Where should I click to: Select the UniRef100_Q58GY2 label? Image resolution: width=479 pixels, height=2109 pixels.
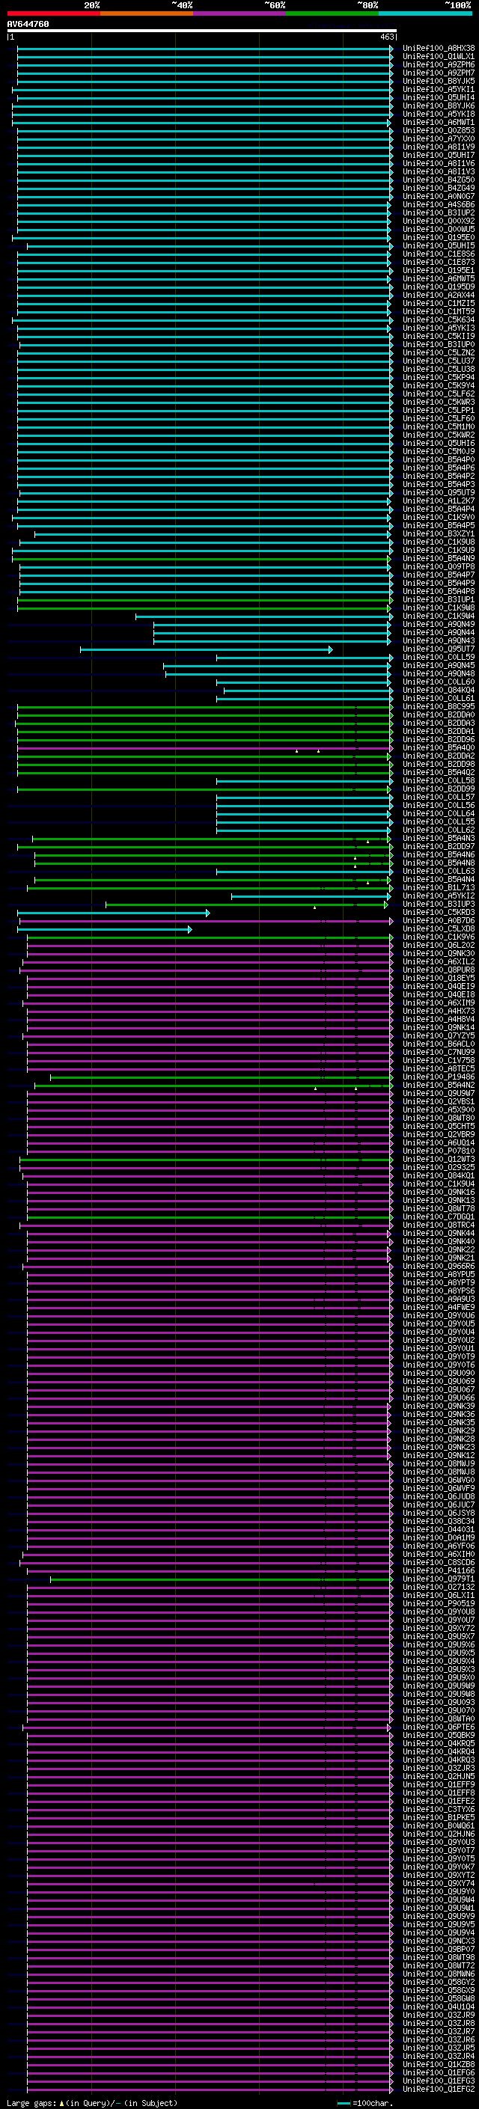[x=439, y=1982]
